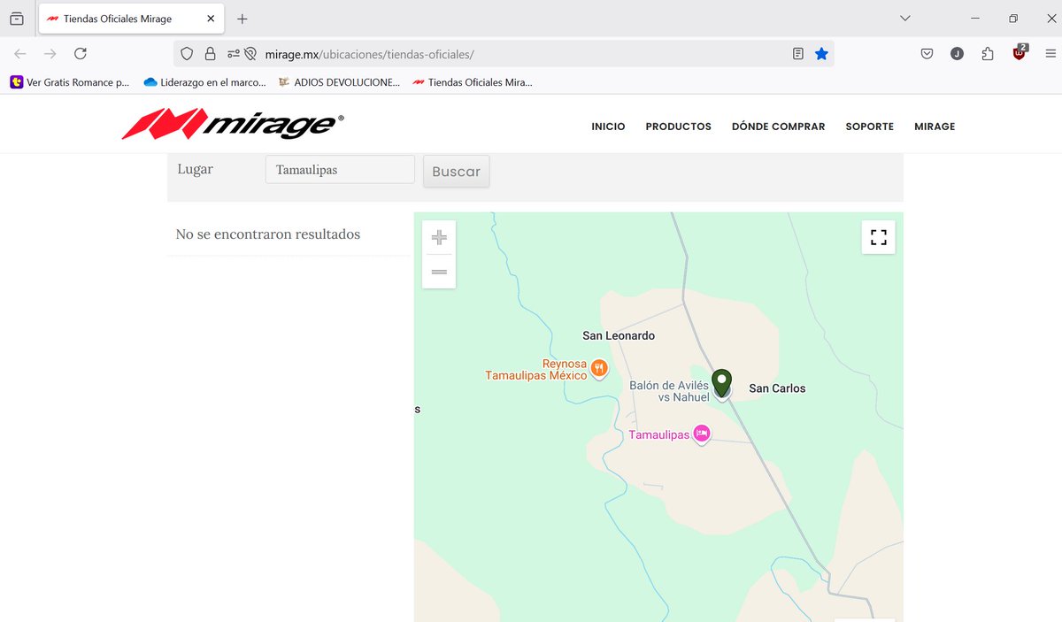Open the MIRAGE menu item
1062x622 pixels.
pyautogui.click(x=935, y=127)
